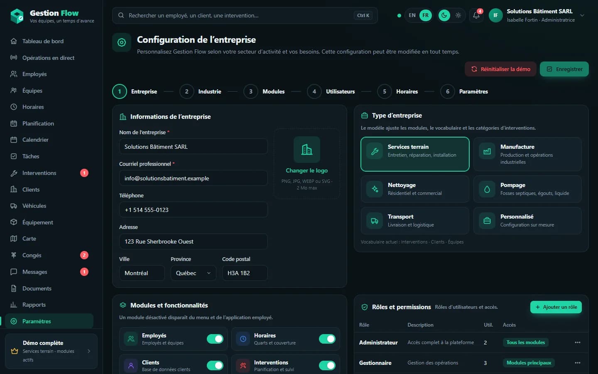
Task: Click the Adresse input field
Action: point(194,241)
